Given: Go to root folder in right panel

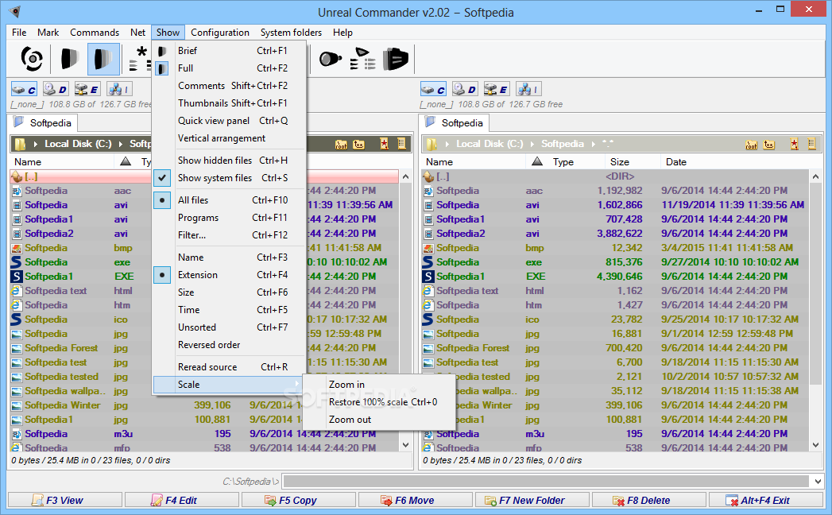Looking at the screenshot, I should coord(752,144).
